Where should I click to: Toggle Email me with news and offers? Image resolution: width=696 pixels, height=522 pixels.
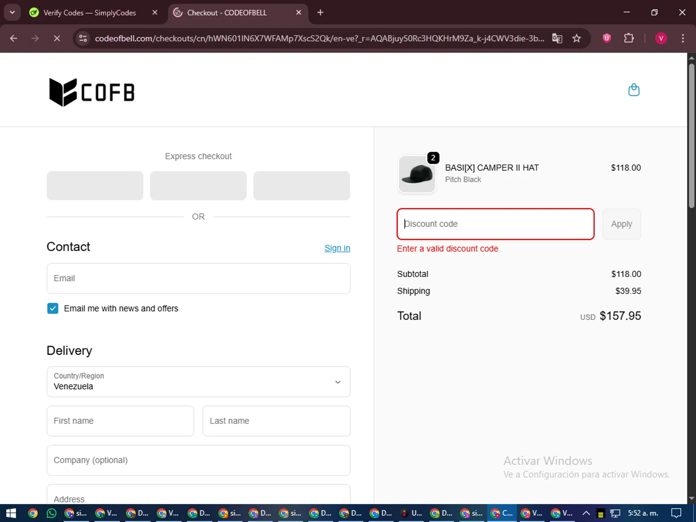coord(53,309)
